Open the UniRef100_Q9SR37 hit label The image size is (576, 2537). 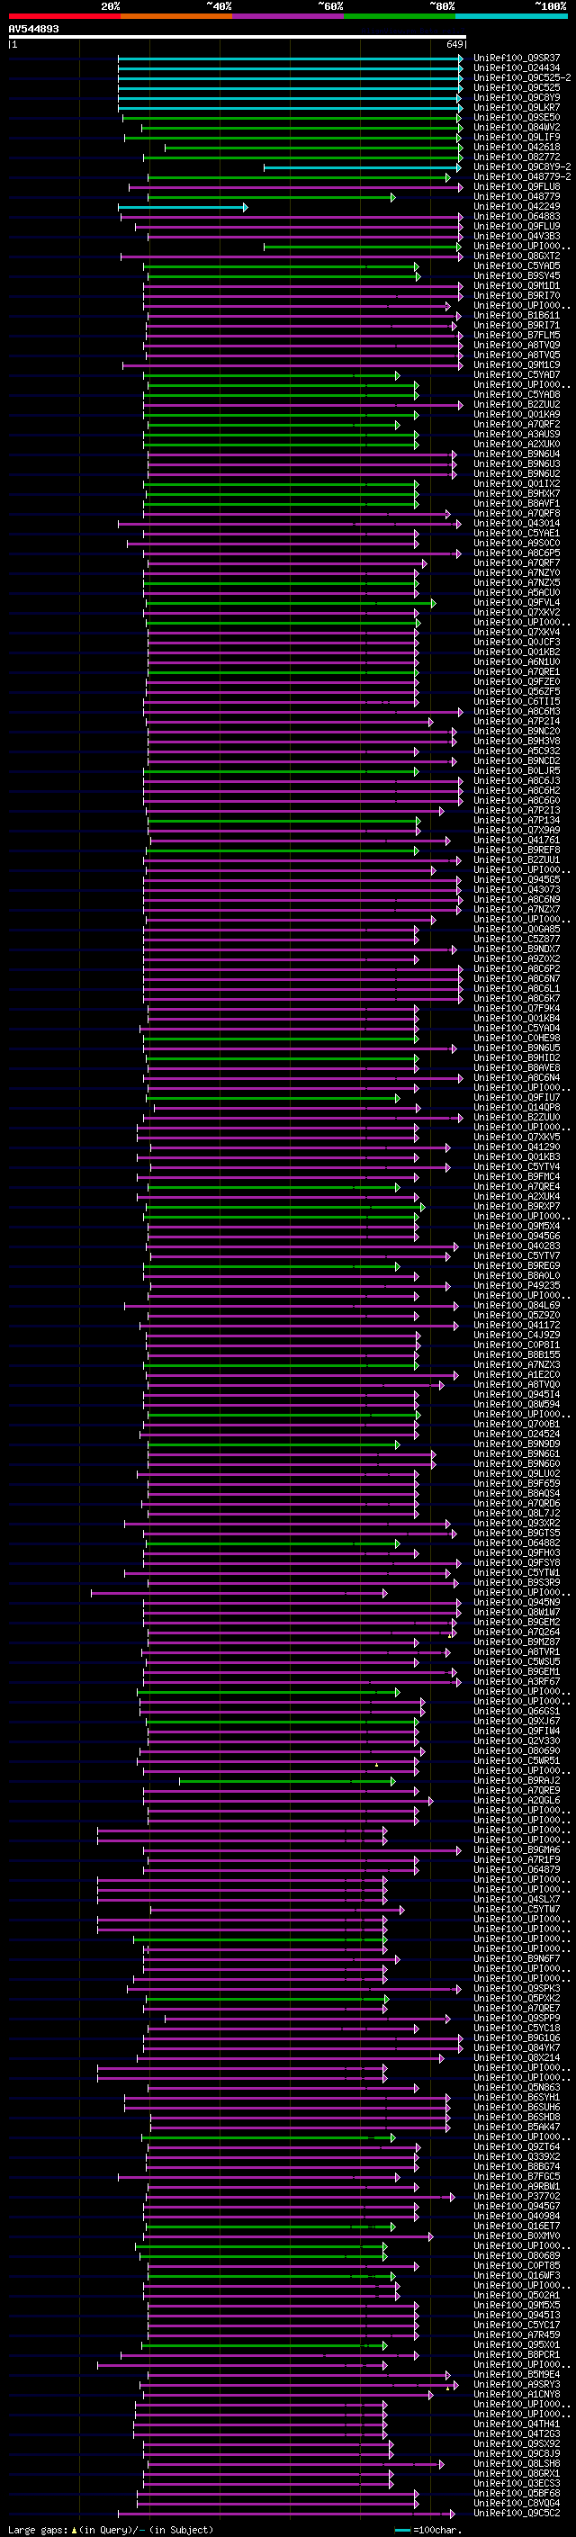[517, 58]
